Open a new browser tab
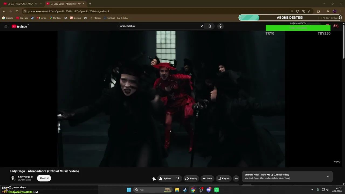The height and width of the screenshot is (194, 345). (90, 4)
